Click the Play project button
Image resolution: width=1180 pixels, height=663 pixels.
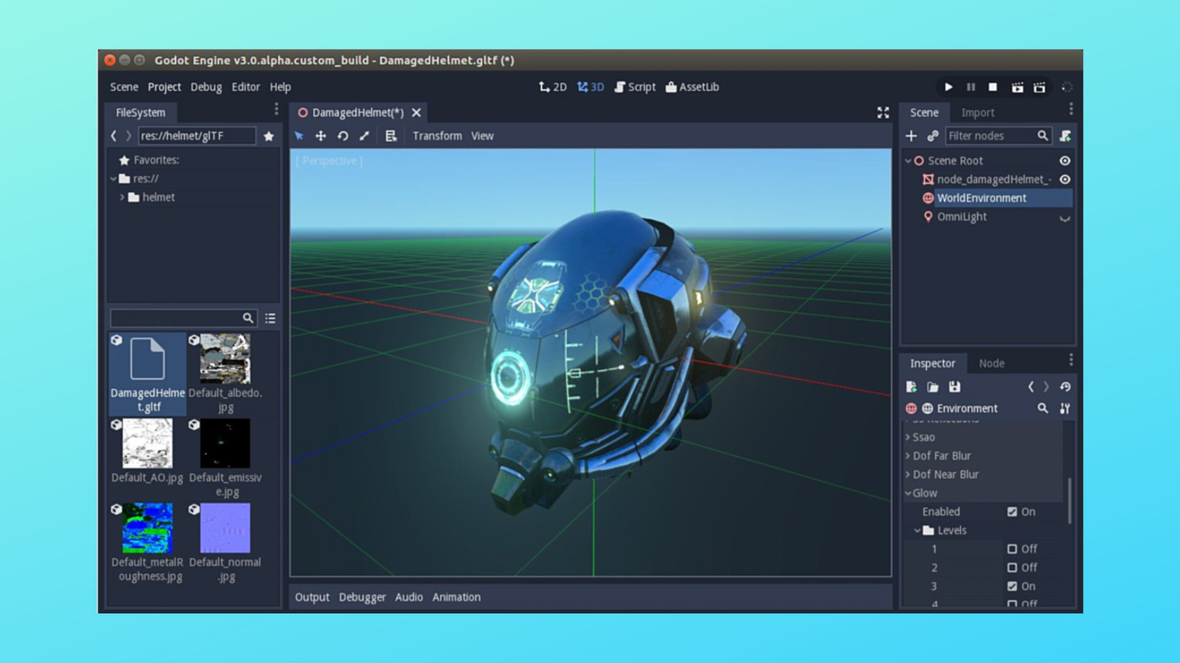[x=948, y=87]
